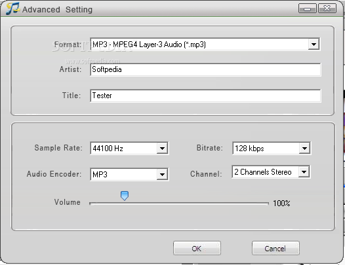Image resolution: width=345 pixels, height=265 pixels.
Task: Minimize the Advanced Setting window
Action: click(x=308, y=9)
